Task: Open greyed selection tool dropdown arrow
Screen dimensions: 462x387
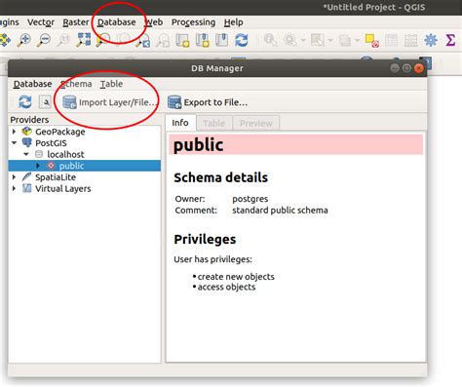Action: 330,41
